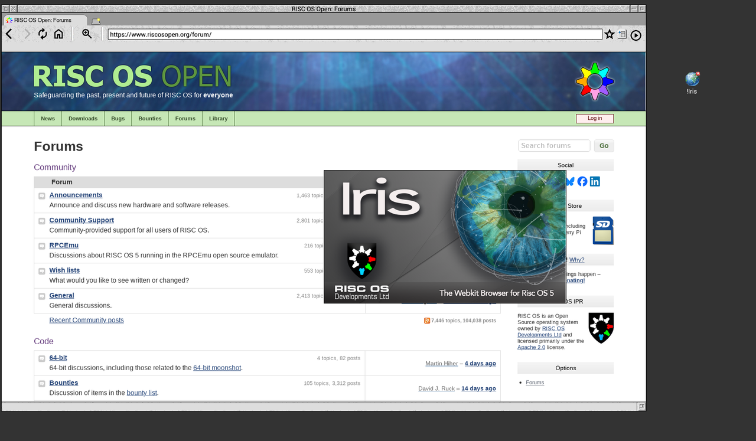Open the News menu item

(x=48, y=119)
